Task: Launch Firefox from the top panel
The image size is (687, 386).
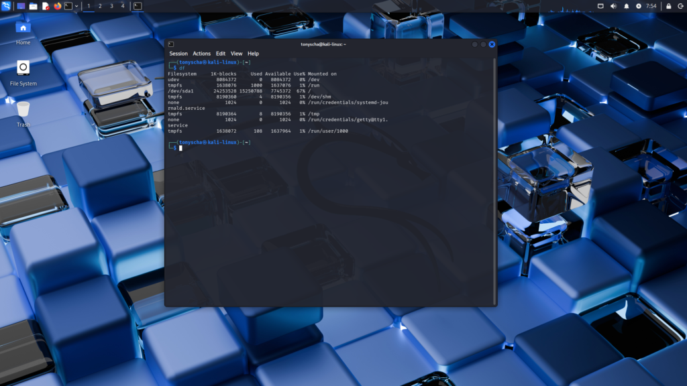Action: click(57, 6)
